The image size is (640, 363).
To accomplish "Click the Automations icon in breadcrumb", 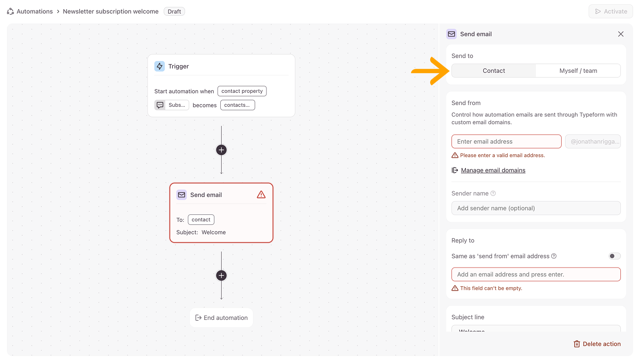I will point(10,11).
